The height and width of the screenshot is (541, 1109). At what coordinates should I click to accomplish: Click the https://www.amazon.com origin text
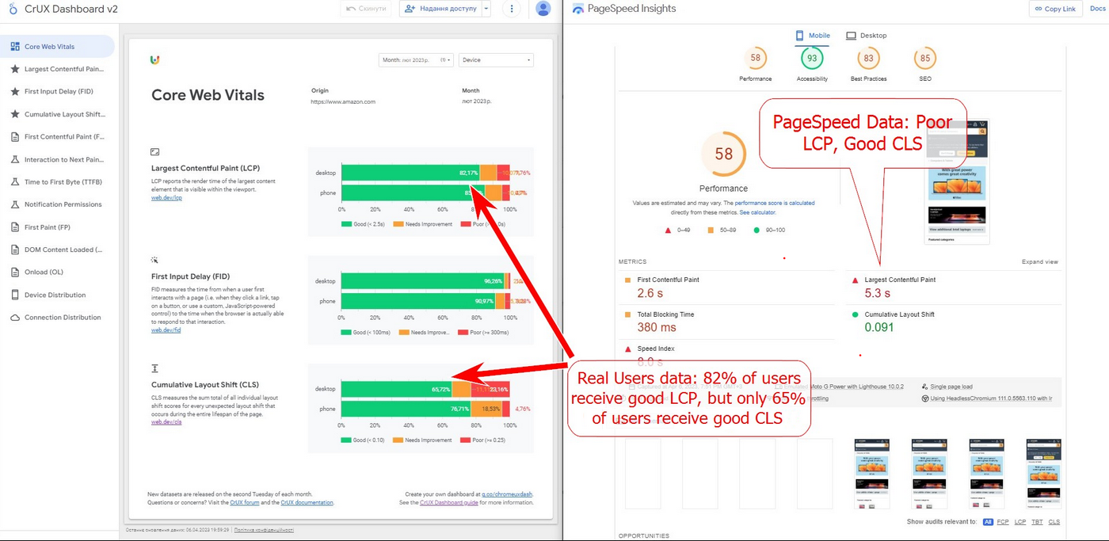pos(343,102)
